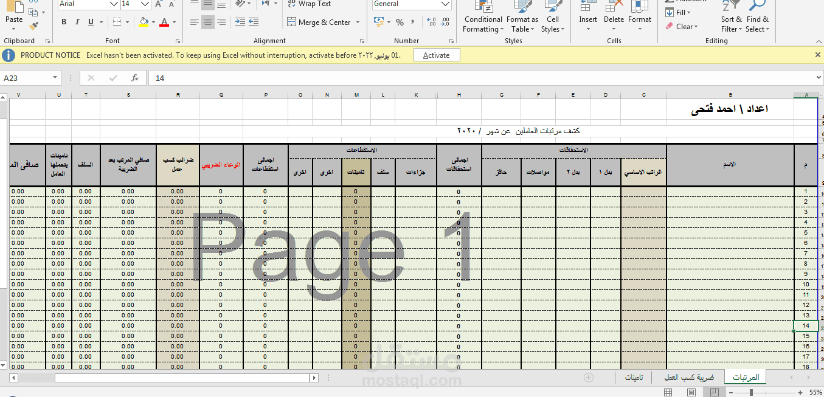Click the Activate button in product notice
This screenshot has height=397, width=824.
pos(437,55)
